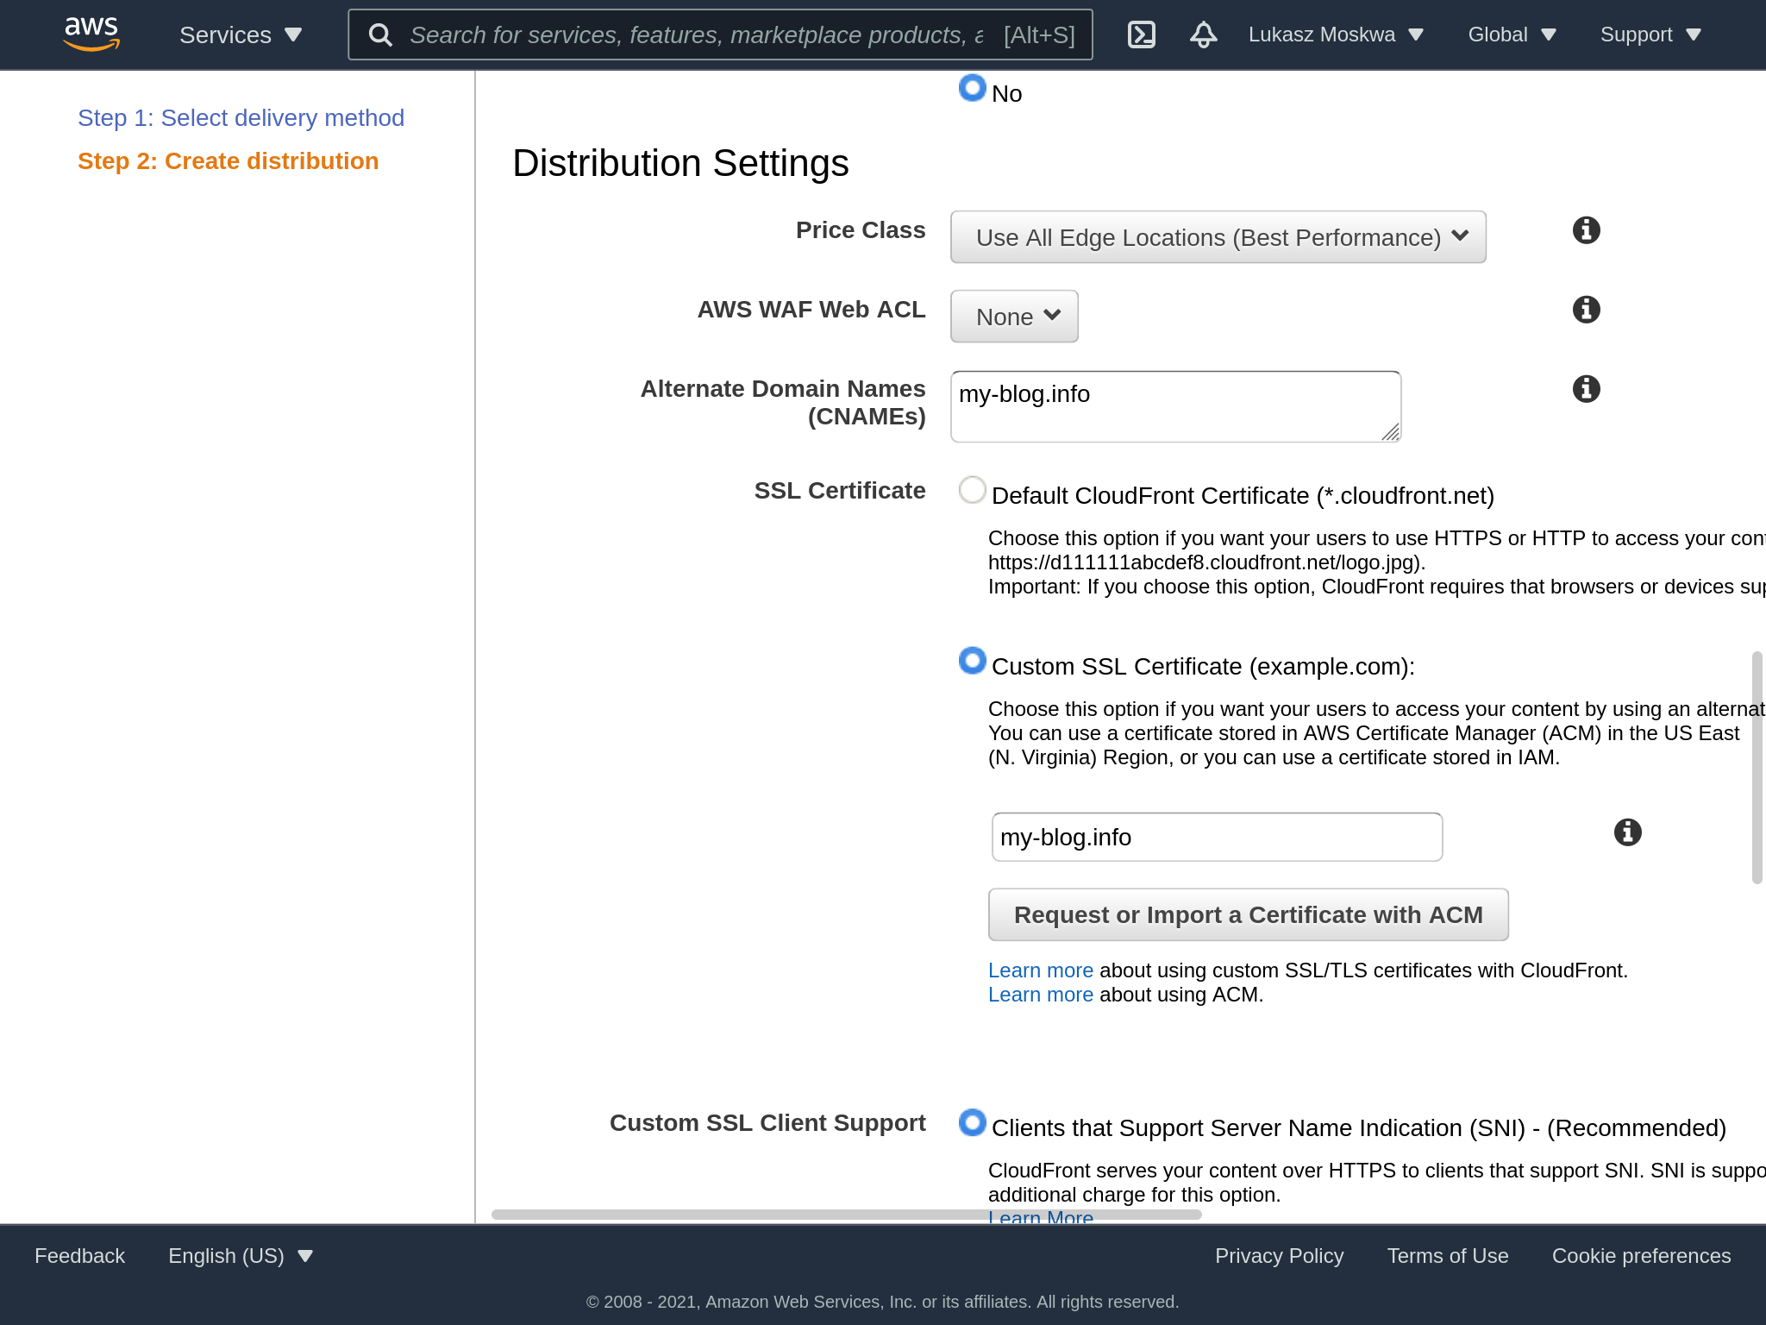Open the CloudShell terminal icon

(x=1141, y=35)
